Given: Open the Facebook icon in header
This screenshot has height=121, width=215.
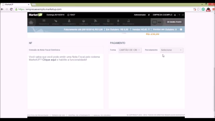Looking at the screenshot, I should click(149, 15).
